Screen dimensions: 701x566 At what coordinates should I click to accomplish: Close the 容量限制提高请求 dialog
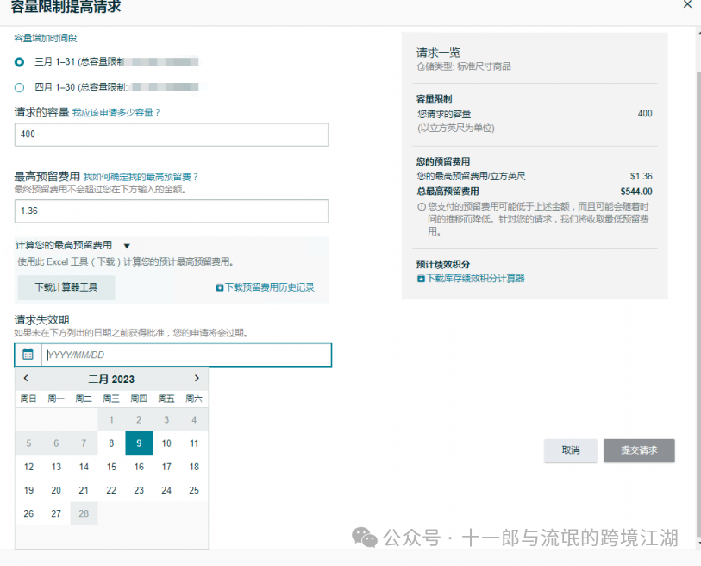click(687, 4)
